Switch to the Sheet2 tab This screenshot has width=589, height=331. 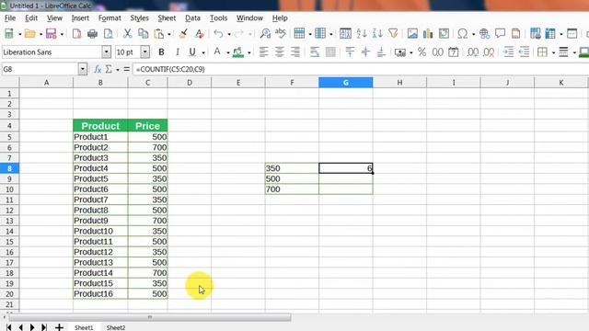[116, 327]
